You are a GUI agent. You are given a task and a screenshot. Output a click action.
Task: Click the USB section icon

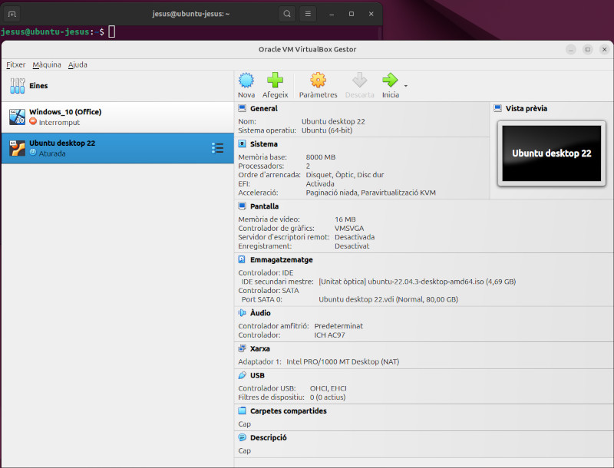(x=241, y=375)
